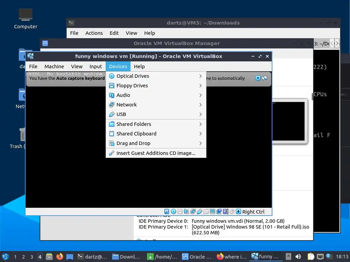Open the terminal Edit menu
This screenshot has height=262, width=350.
(114, 33)
